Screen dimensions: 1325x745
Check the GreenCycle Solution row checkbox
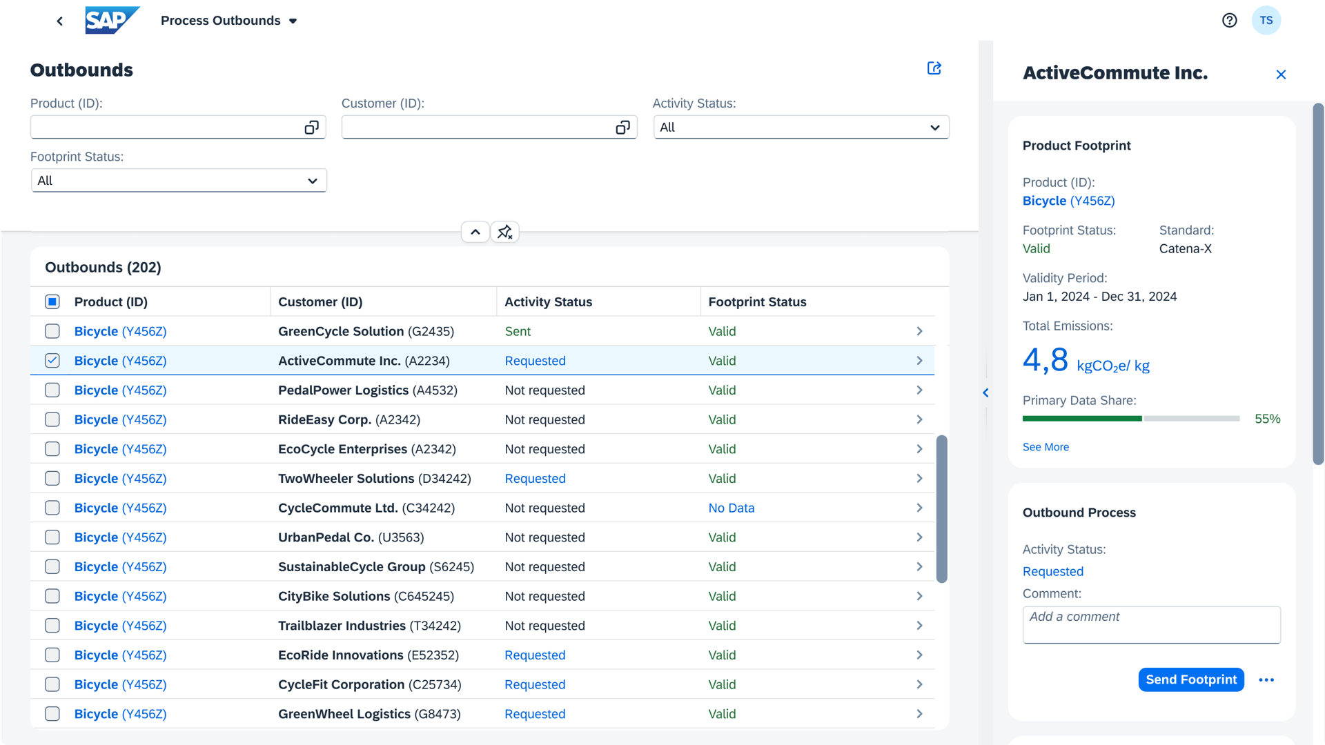52,331
